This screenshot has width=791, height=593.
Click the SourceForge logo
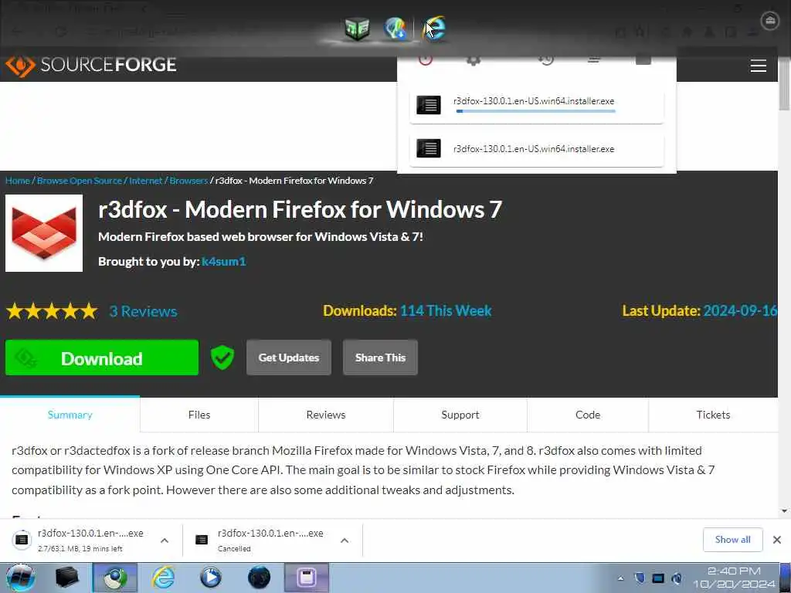(91, 65)
